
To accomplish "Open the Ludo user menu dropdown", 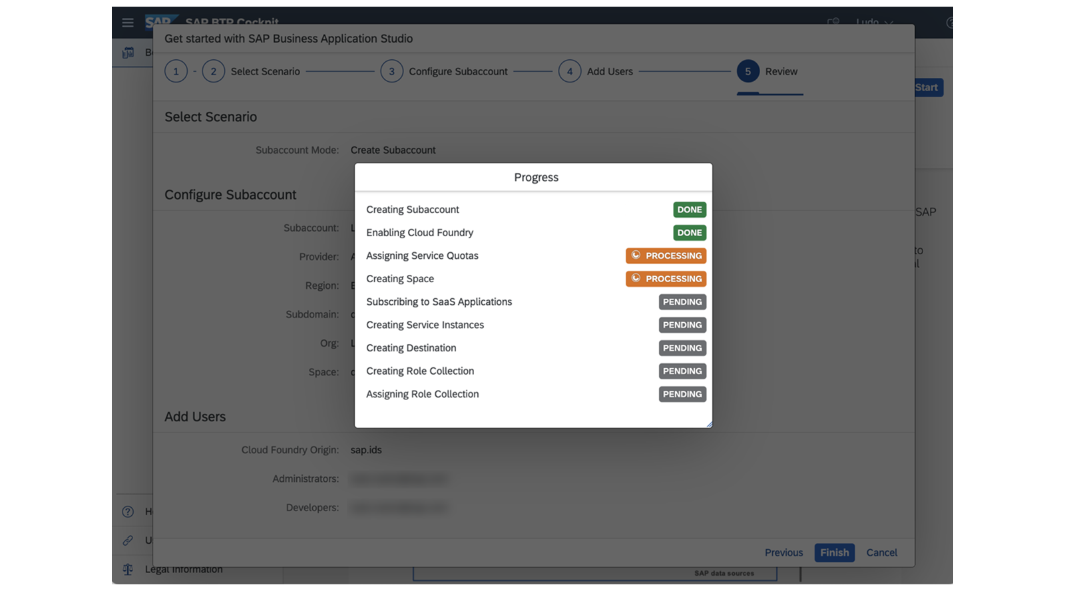I will coord(874,22).
